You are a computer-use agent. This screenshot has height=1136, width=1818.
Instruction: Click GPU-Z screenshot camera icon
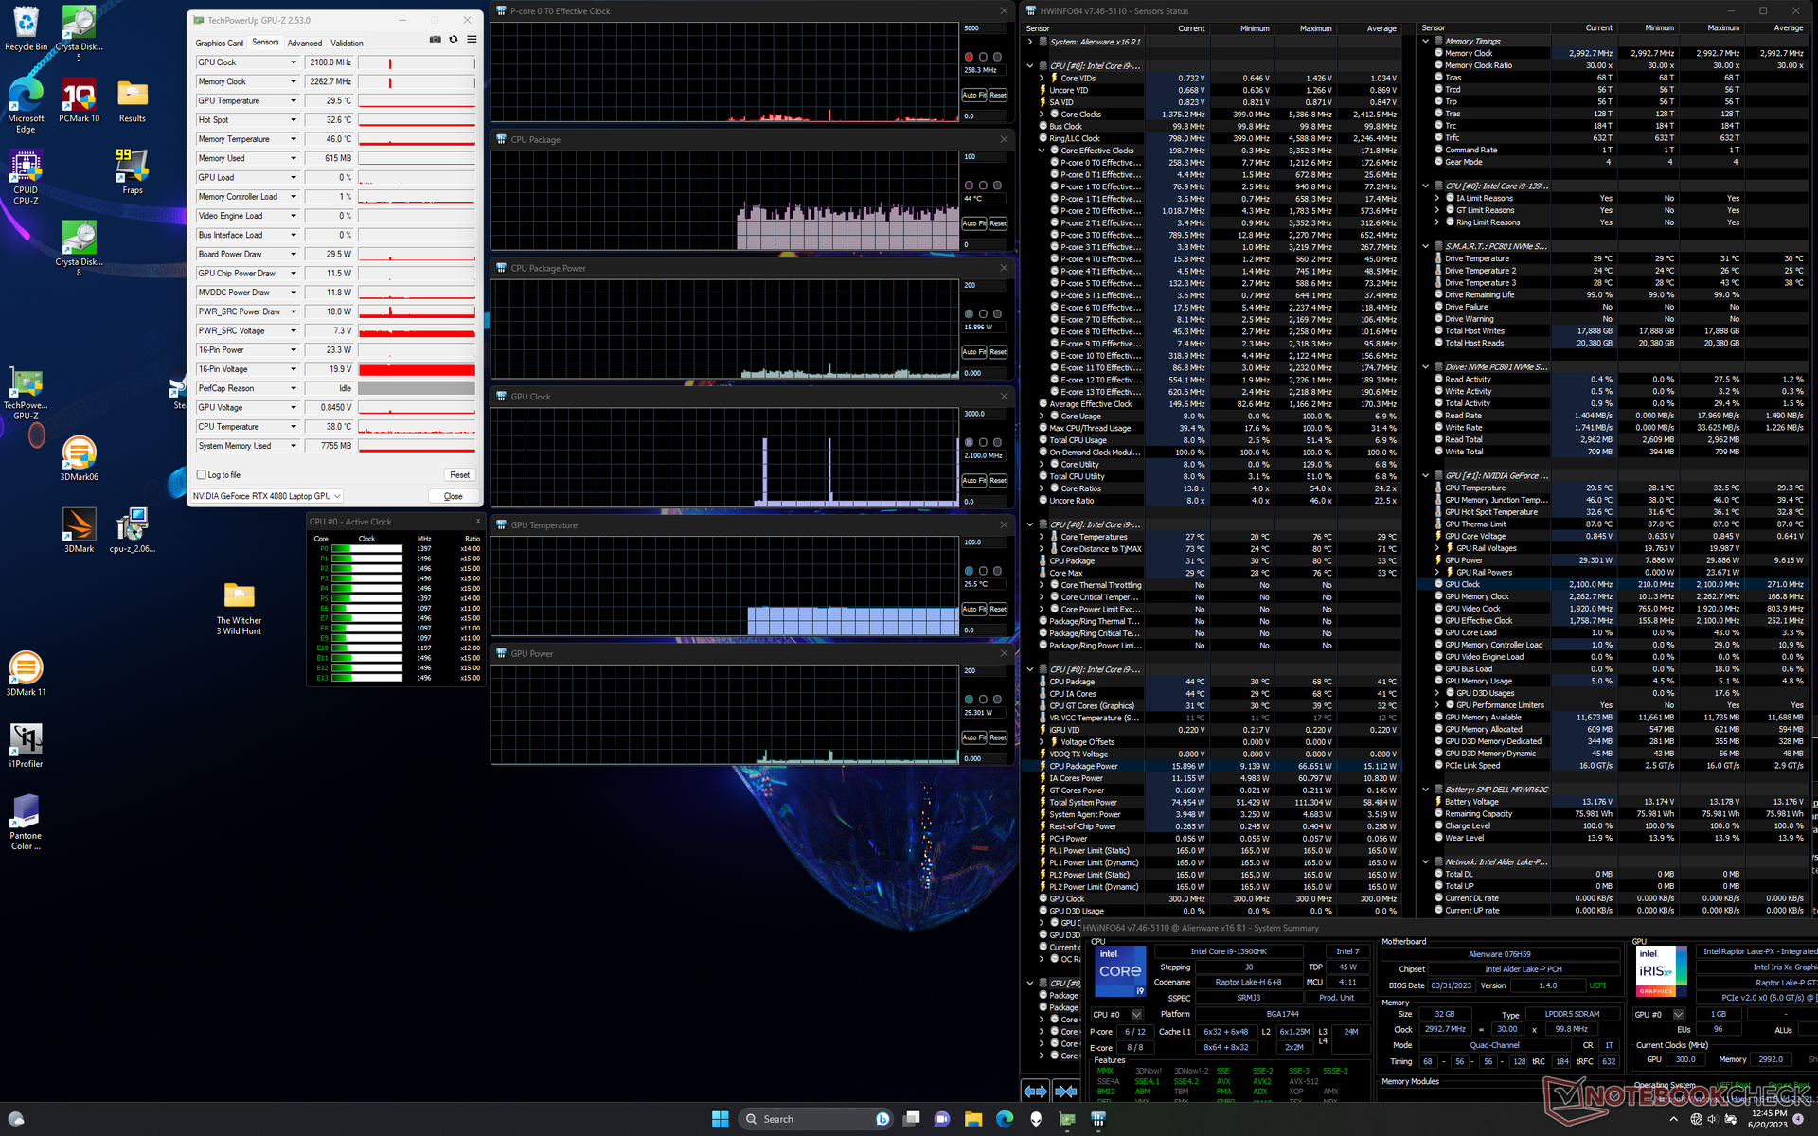coord(435,40)
